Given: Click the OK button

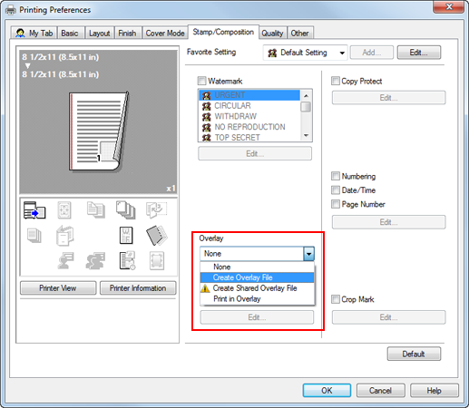Looking at the screenshot, I should (x=327, y=391).
